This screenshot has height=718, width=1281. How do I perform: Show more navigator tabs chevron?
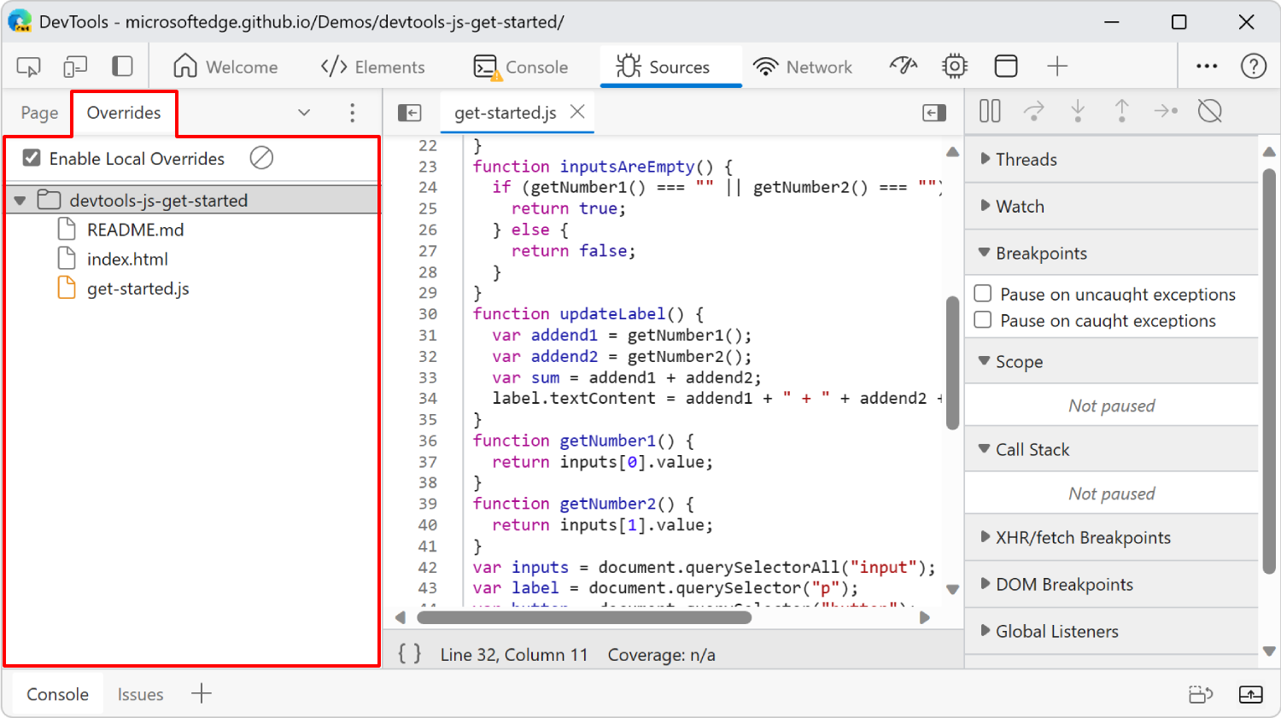click(304, 113)
